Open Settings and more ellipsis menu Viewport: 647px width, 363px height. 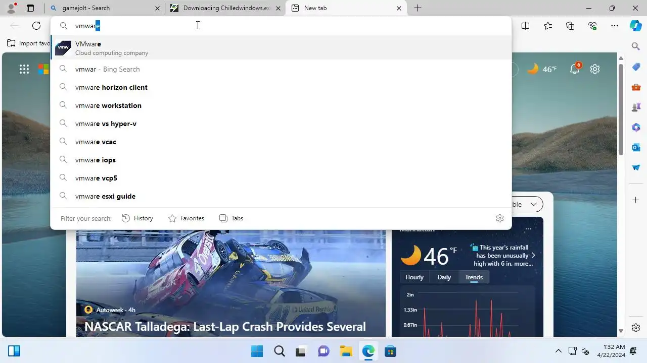point(615,26)
